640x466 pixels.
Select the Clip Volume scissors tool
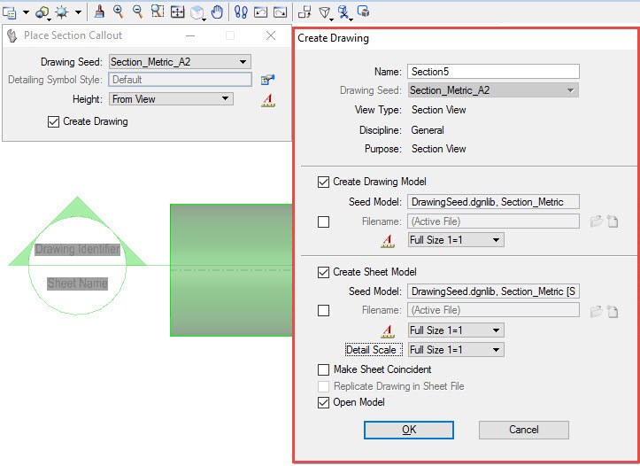click(344, 12)
